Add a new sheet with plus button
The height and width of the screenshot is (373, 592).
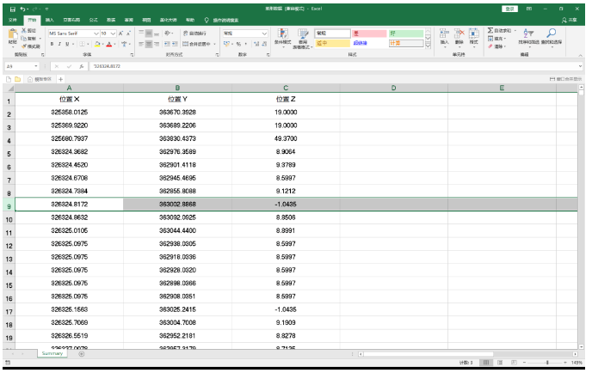pyautogui.click(x=81, y=354)
